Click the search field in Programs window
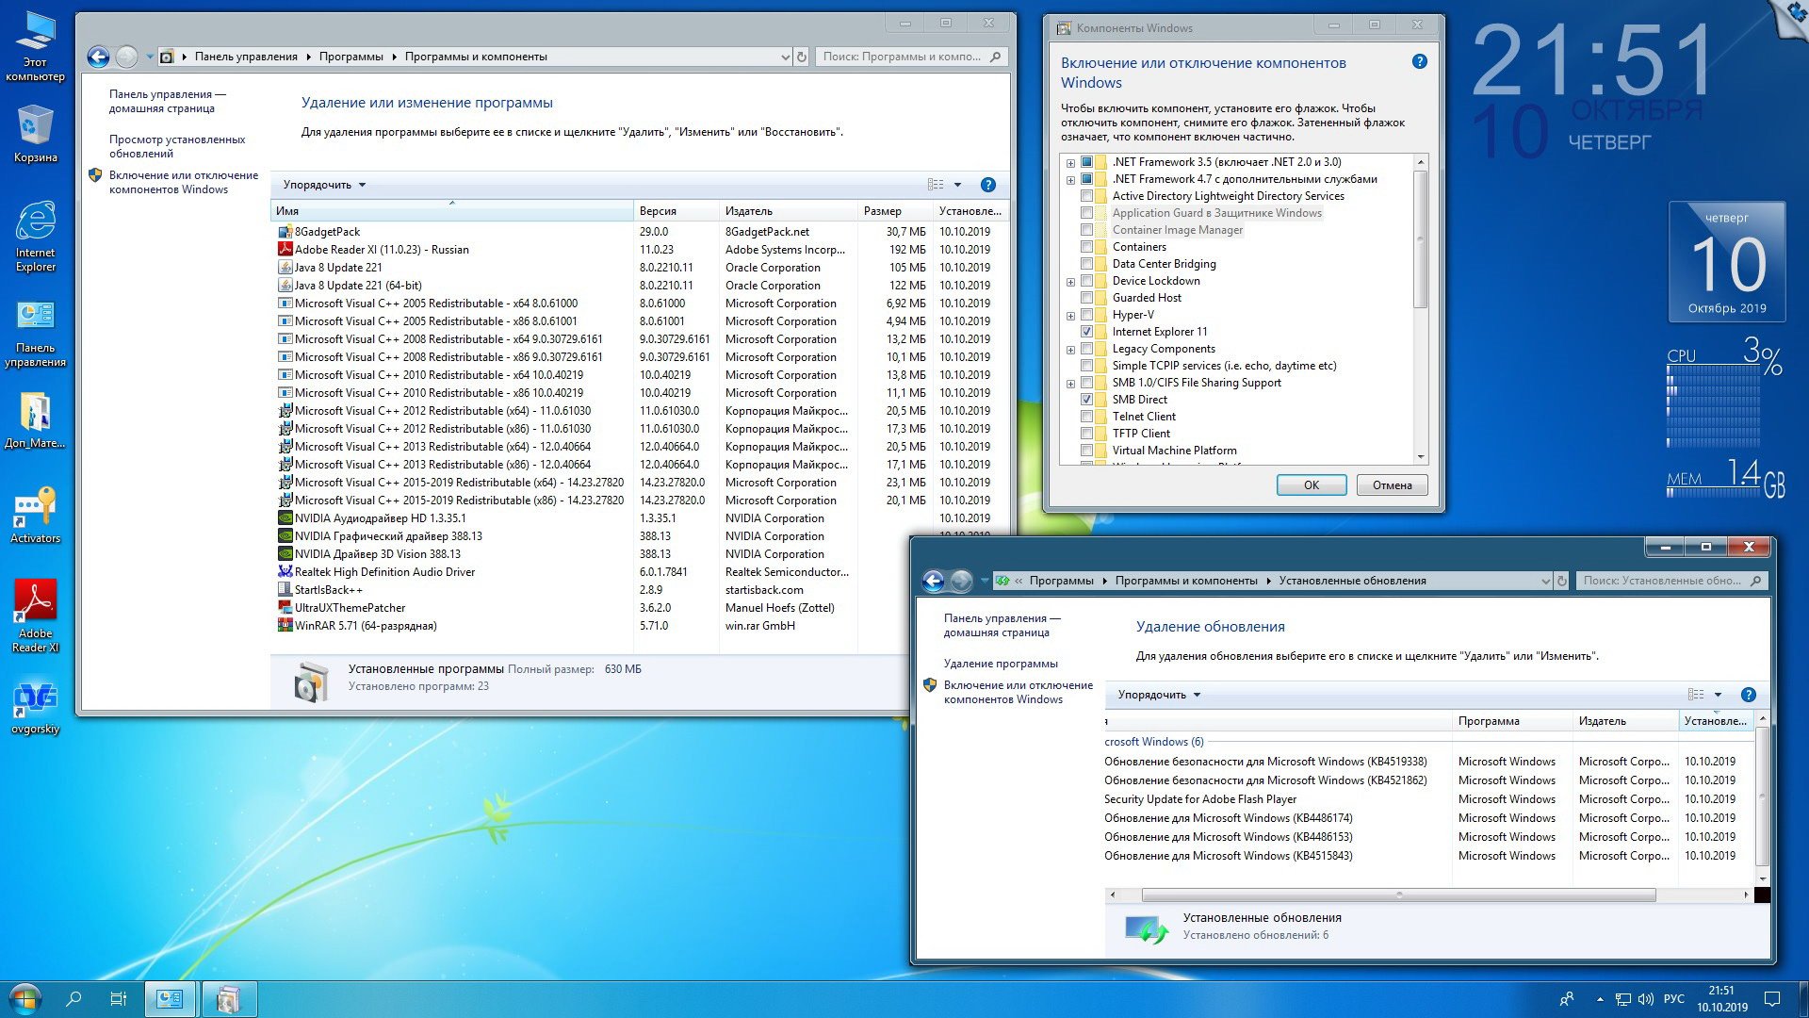 (910, 57)
